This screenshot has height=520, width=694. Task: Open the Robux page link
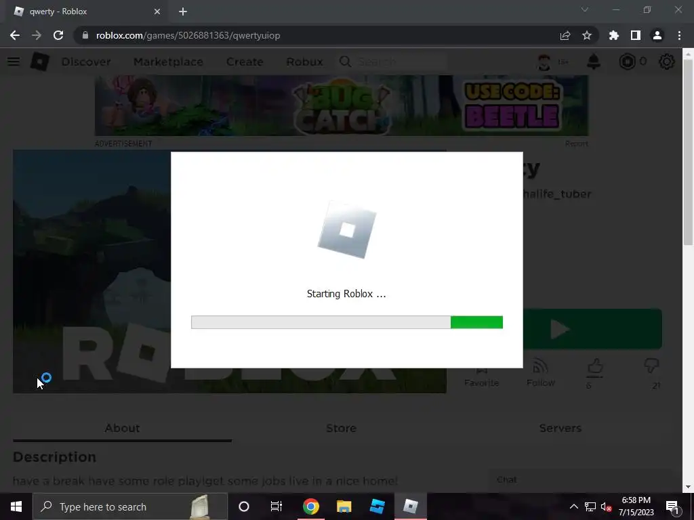coord(304,62)
